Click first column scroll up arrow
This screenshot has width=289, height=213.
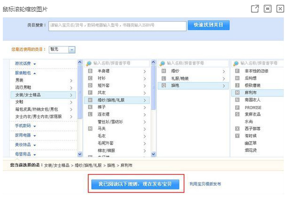[x=80, y=62]
